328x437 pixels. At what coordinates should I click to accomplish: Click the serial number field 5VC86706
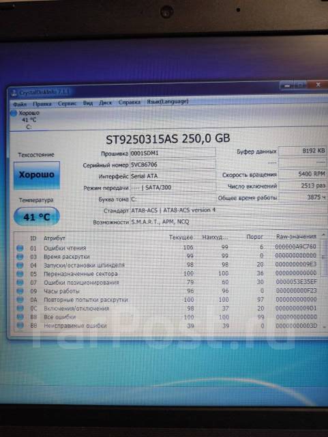tap(173, 165)
